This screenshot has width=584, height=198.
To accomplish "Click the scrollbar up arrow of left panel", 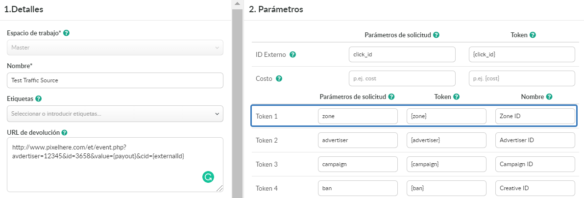I will [237, 3].
